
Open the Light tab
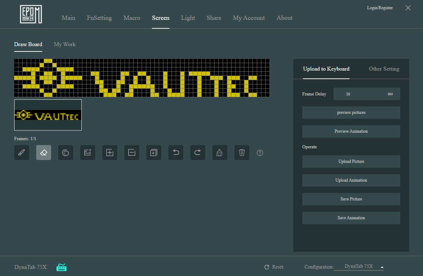(x=188, y=18)
